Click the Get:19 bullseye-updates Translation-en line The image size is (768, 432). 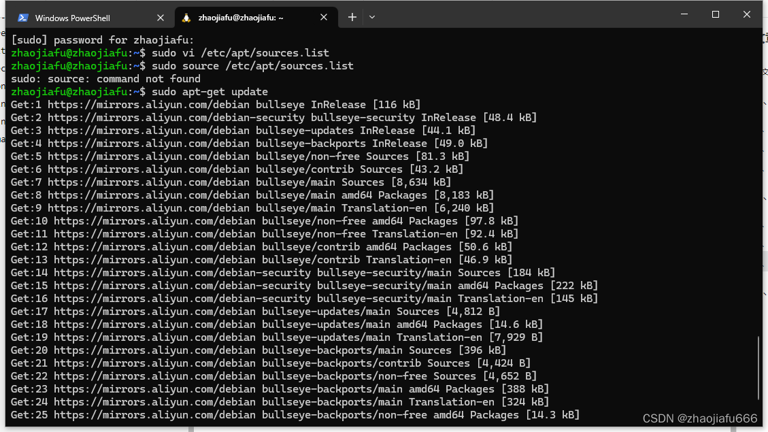[277, 337]
